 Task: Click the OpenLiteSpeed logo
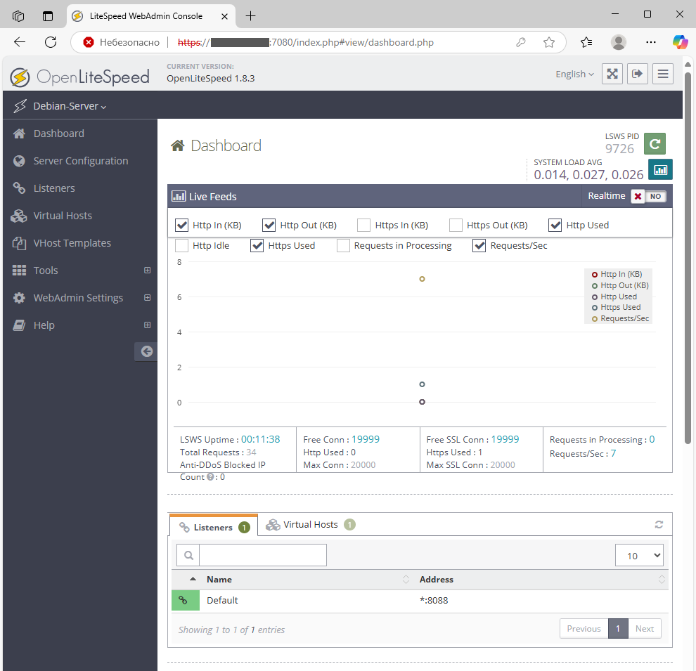point(80,77)
